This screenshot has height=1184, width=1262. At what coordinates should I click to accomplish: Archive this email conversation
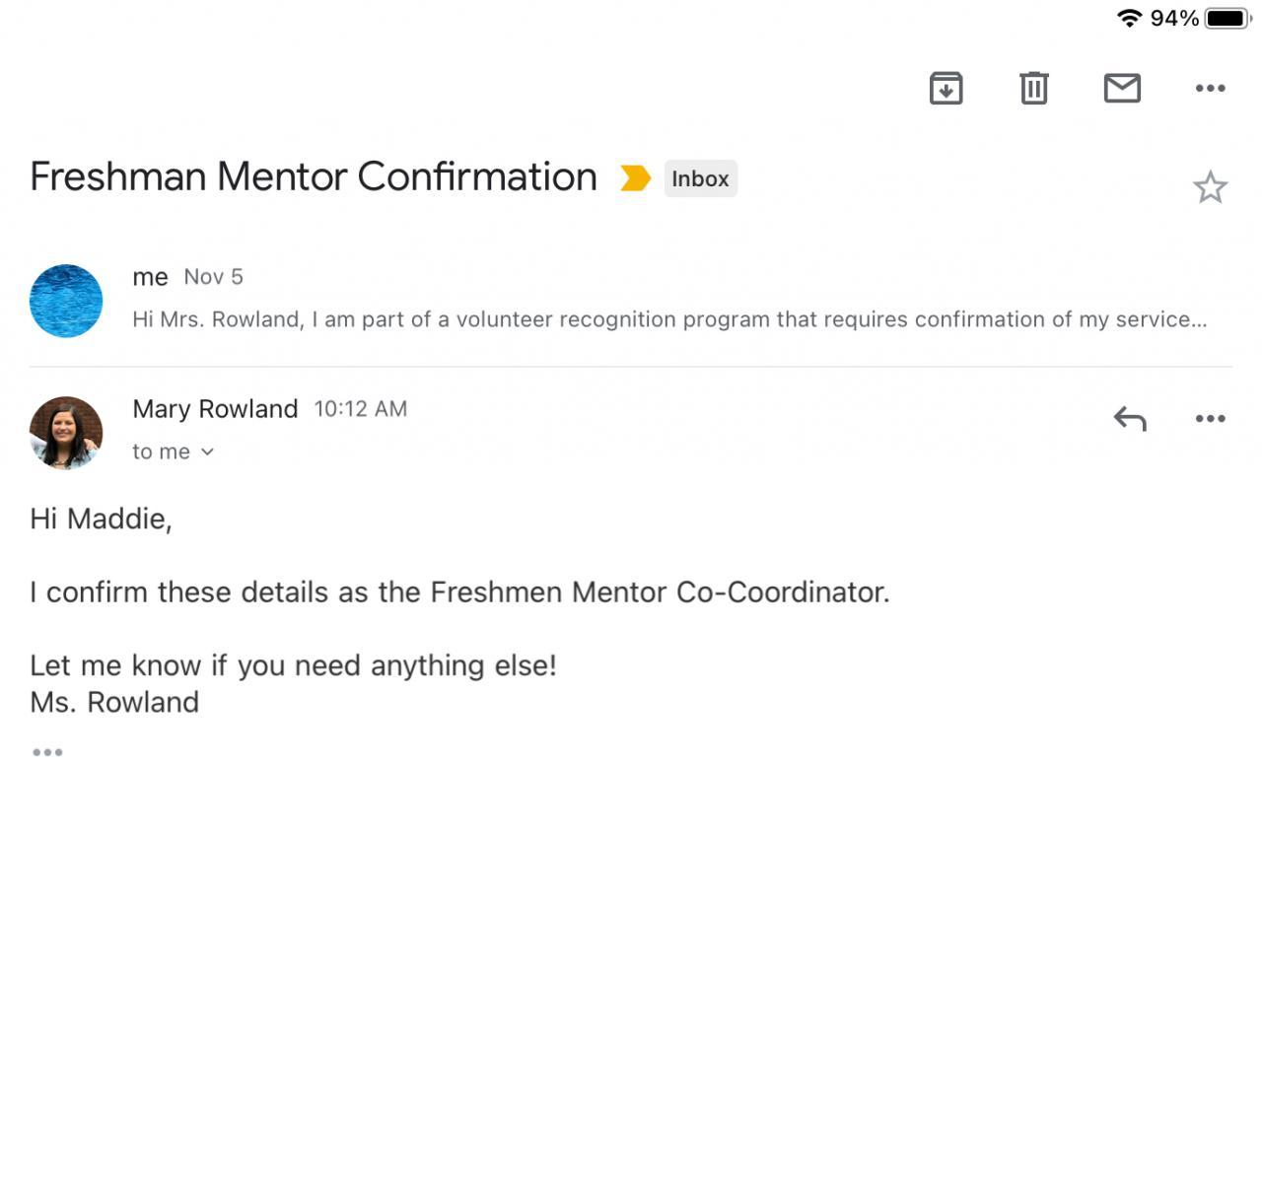(946, 89)
